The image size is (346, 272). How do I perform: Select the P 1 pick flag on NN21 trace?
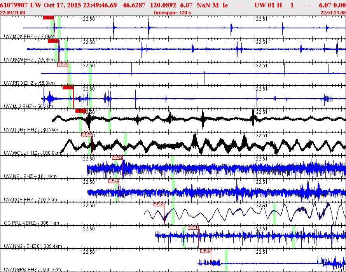click(193, 227)
